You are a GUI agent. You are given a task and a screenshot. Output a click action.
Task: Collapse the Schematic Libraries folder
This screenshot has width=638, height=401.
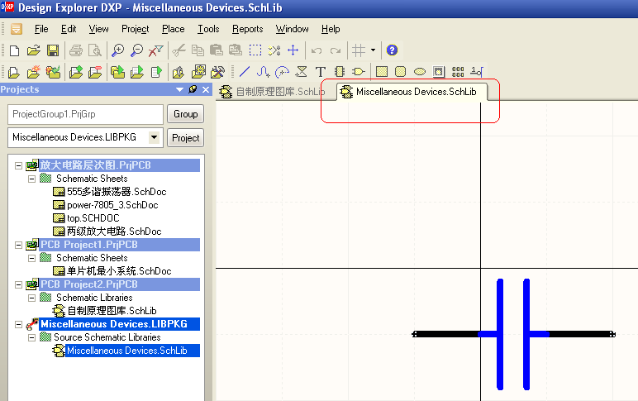31,298
